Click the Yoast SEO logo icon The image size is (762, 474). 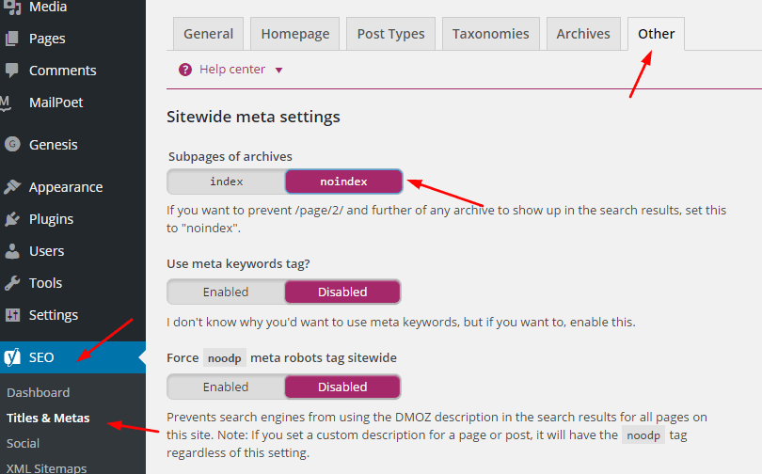click(x=12, y=357)
